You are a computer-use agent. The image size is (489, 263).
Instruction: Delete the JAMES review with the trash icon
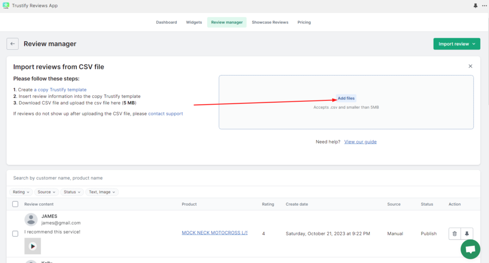point(455,234)
